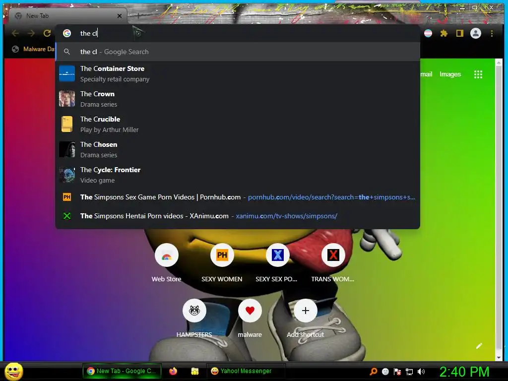Select The Cycle: Frontier suggestion
Screen dimensions: 508x381
[x=238, y=175]
